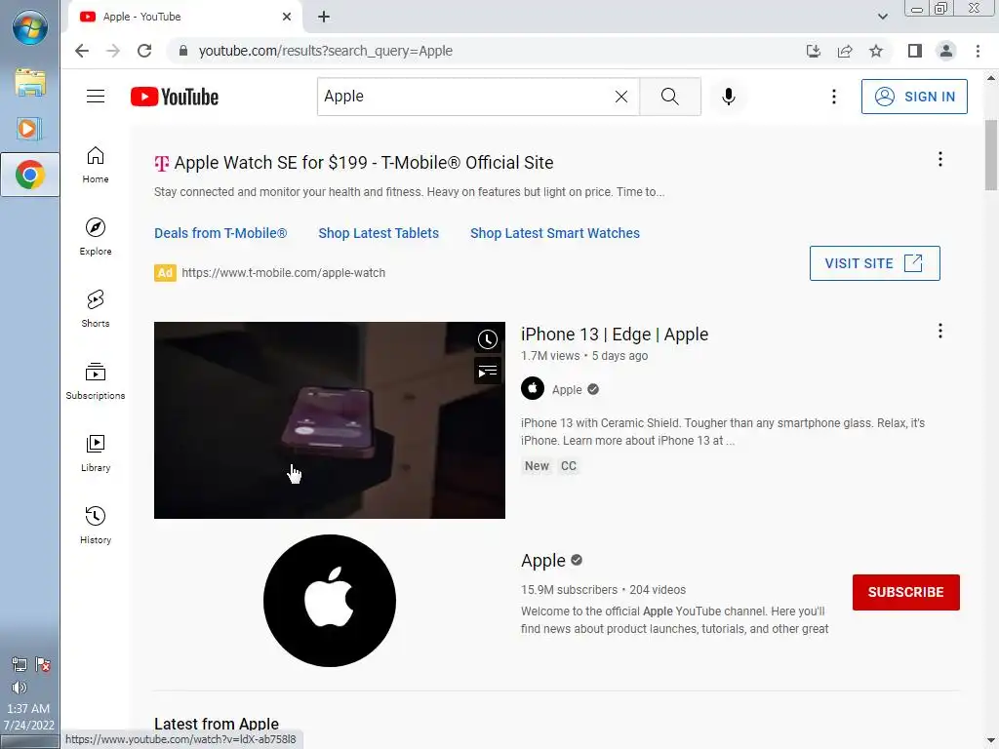Click the magnifier search button

pos(669,97)
